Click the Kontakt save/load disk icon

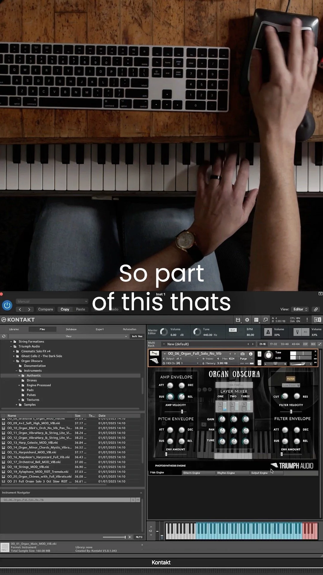238,320
